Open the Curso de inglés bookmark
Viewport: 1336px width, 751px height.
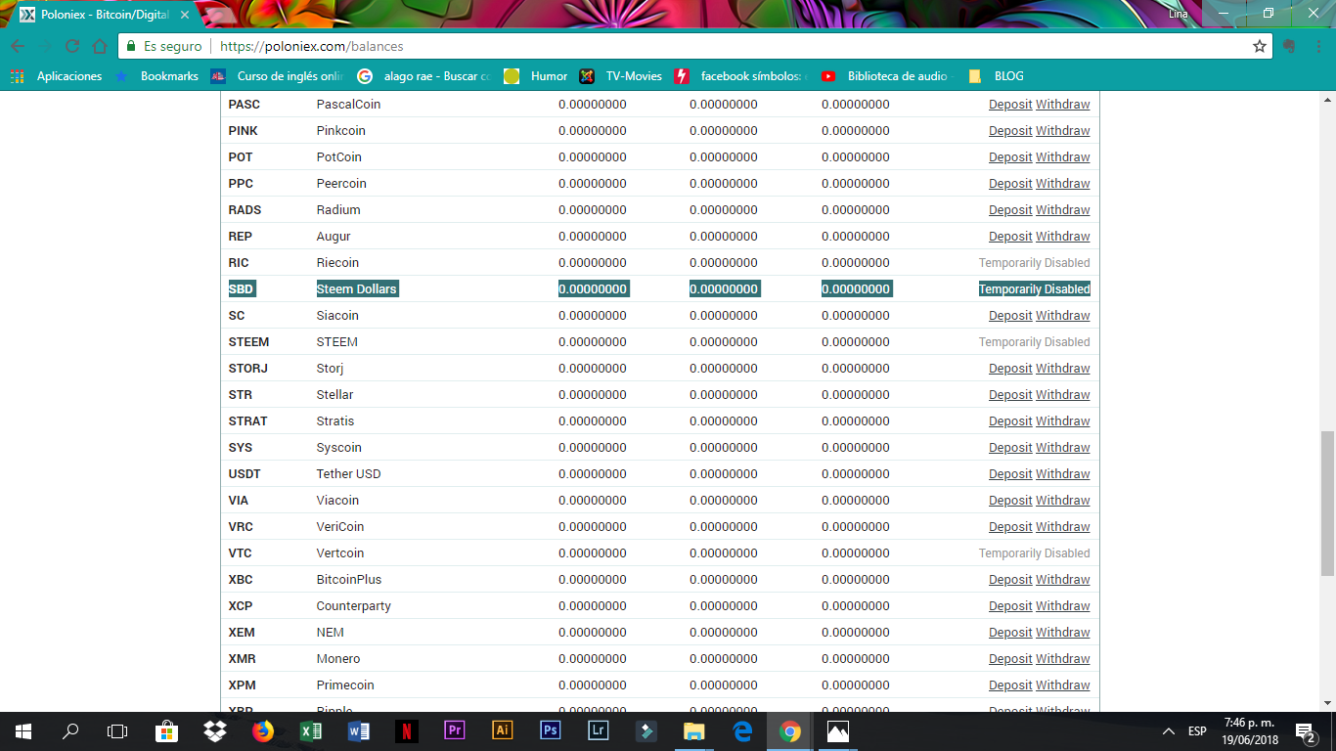(278, 76)
